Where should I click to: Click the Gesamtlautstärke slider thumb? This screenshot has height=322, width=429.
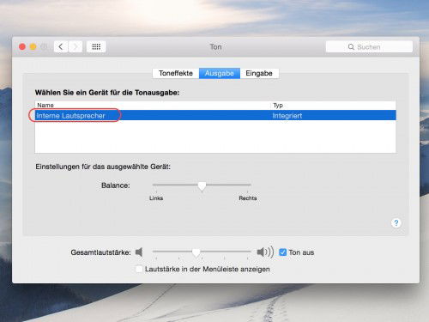(x=196, y=252)
